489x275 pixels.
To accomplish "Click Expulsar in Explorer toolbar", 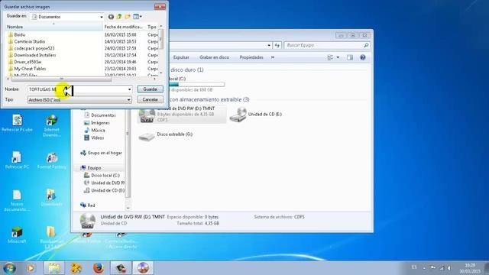I will [181, 57].
